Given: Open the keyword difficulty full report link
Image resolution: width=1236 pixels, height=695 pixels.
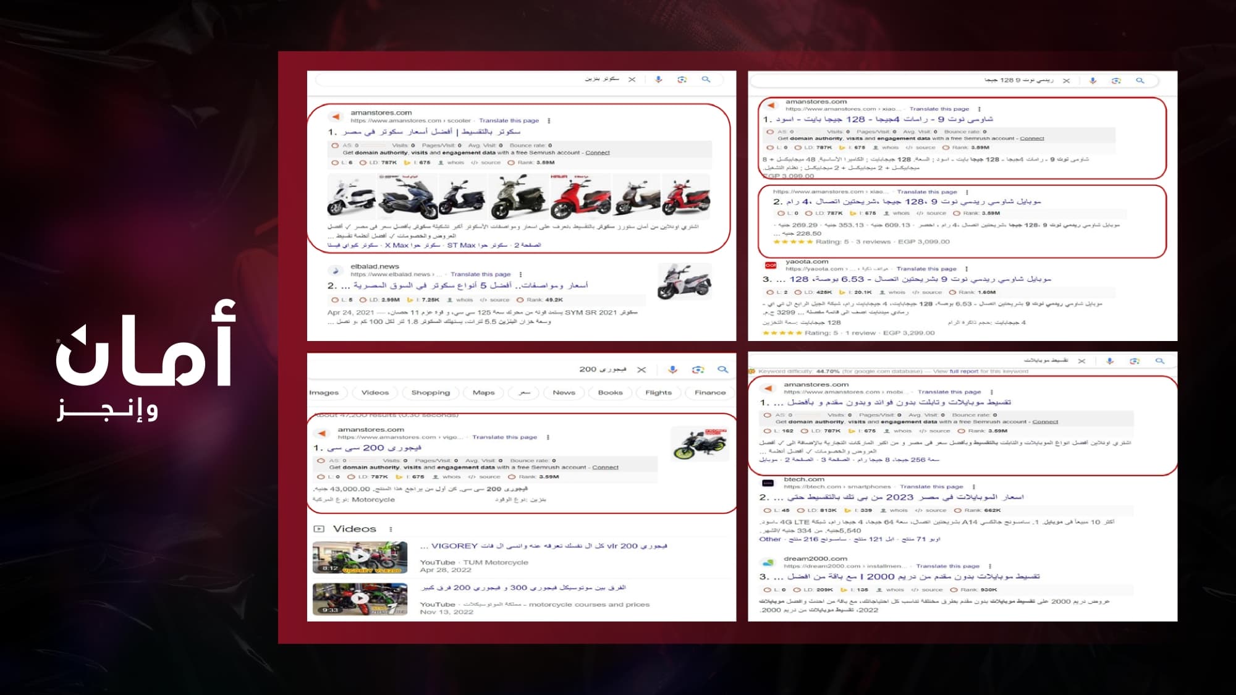Looking at the screenshot, I should coord(964,371).
